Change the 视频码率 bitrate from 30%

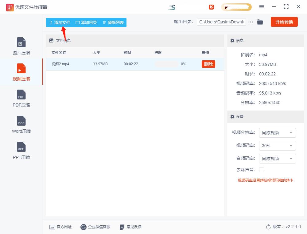pyautogui.click(x=277, y=146)
